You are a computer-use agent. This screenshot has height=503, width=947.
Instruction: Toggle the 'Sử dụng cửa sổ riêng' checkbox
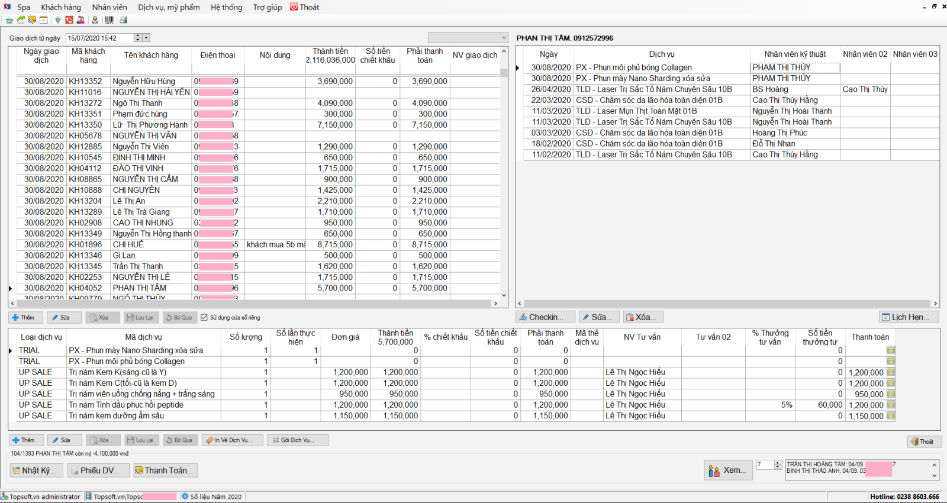(x=204, y=318)
